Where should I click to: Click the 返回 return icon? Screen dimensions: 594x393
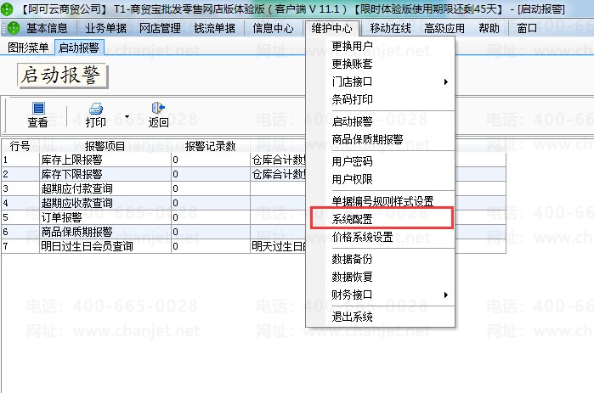[158, 108]
